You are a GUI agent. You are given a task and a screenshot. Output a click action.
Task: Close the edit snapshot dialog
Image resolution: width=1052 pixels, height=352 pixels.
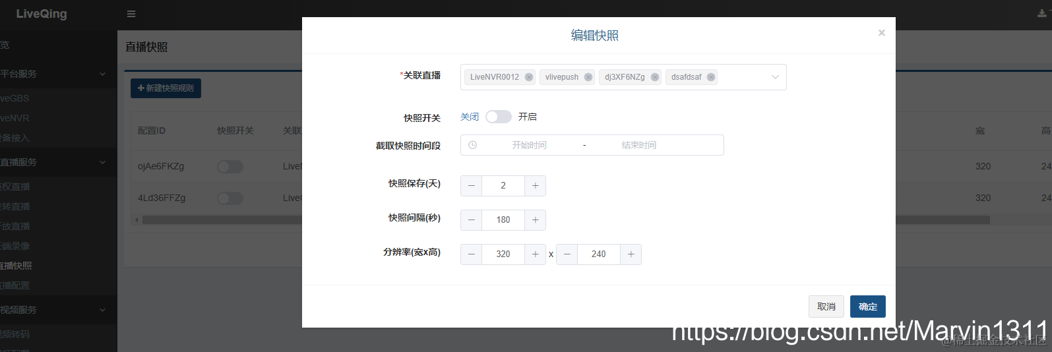pyautogui.click(x=882, y=33)
